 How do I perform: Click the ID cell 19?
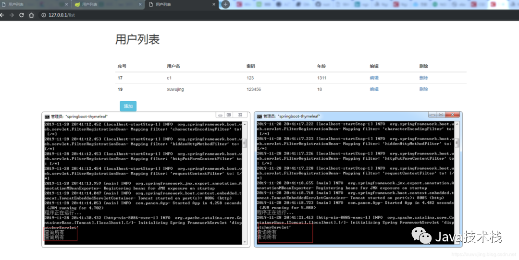tap(120, 89)
